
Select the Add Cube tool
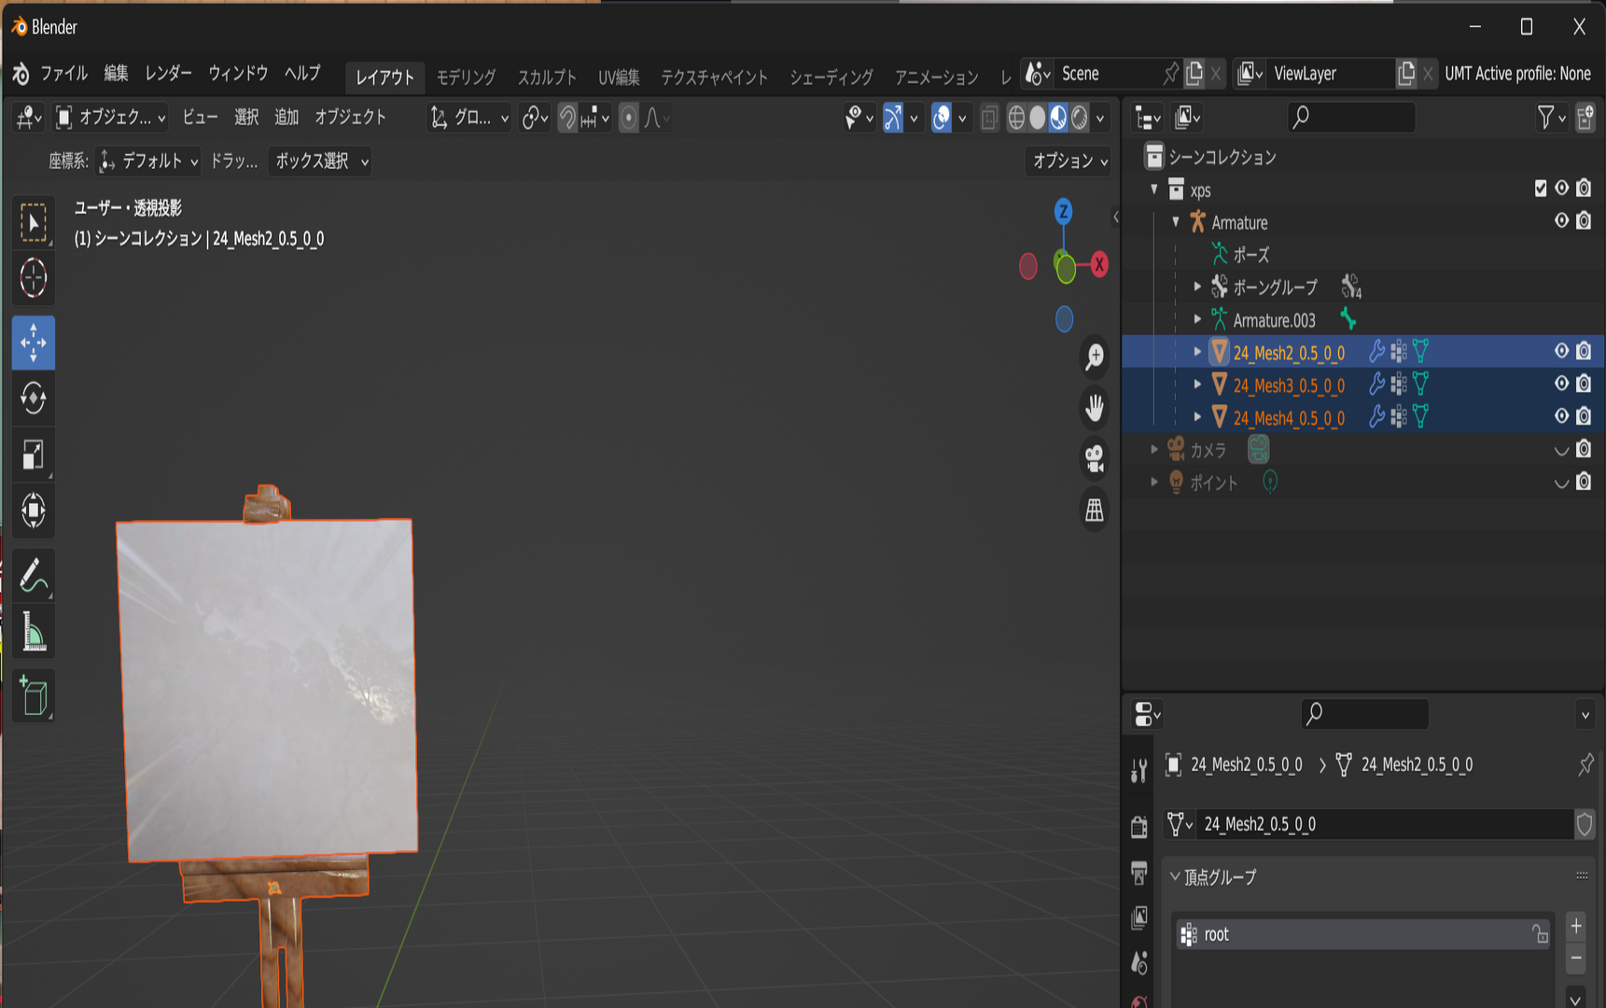pos(34,695)
